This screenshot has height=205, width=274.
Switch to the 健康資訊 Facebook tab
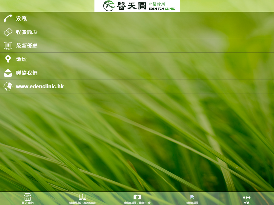click(82, 198)
